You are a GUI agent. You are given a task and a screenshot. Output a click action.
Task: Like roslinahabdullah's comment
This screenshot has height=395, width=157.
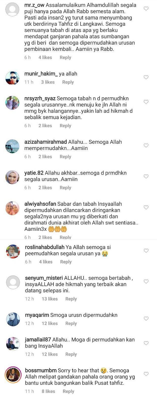coord(146,251)
